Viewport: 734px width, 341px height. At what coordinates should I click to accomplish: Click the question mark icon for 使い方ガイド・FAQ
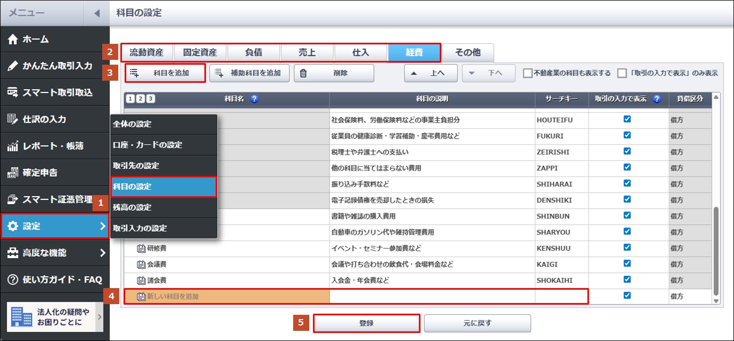tap(13, 280)
